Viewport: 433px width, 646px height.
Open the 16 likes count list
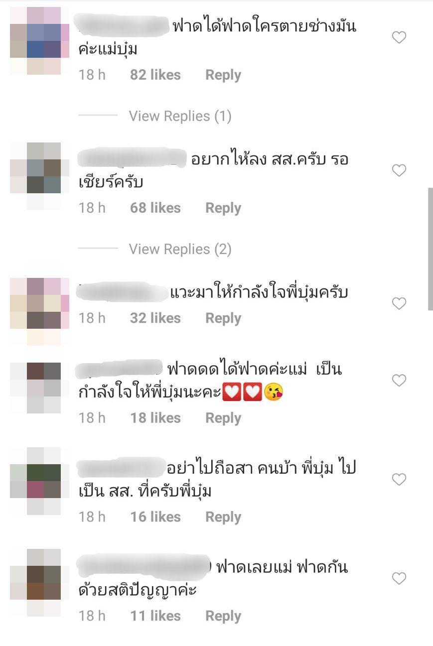[155, 517]
